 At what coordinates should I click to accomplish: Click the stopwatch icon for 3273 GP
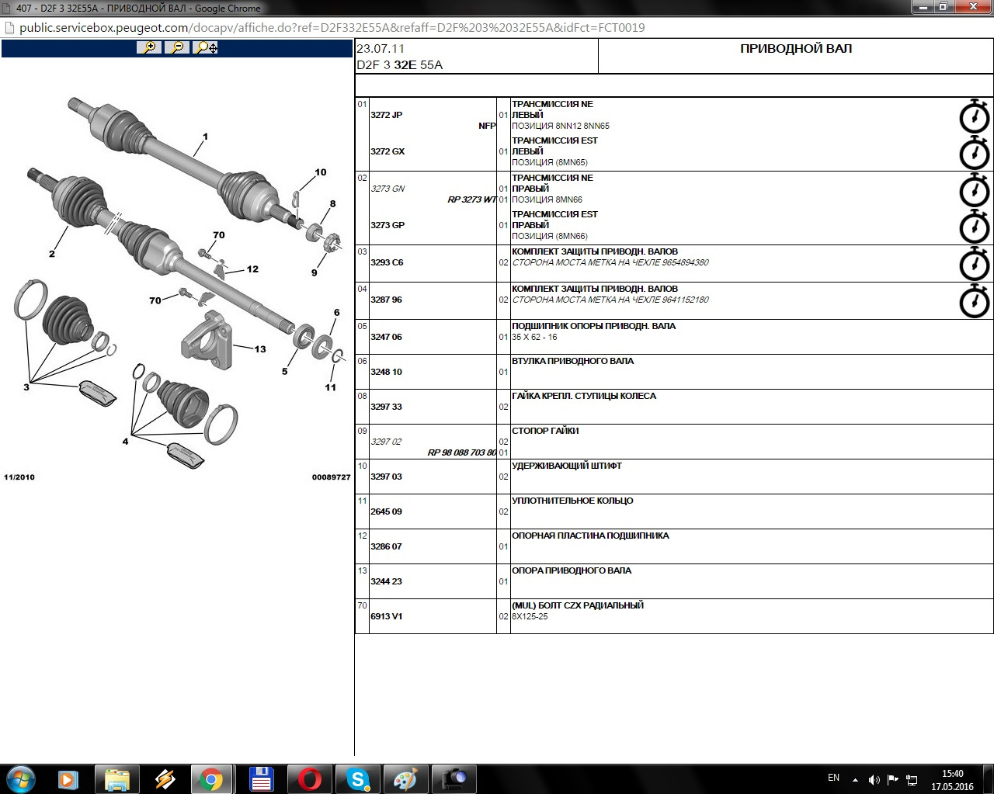click(x=974, y=227)
